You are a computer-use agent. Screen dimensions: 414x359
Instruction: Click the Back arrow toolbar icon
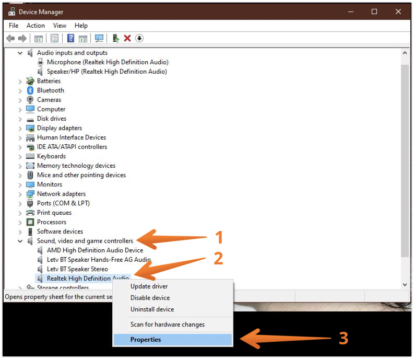click(10, 39)
